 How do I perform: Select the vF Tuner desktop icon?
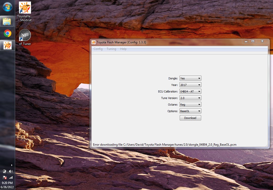[x=25, y=37]
